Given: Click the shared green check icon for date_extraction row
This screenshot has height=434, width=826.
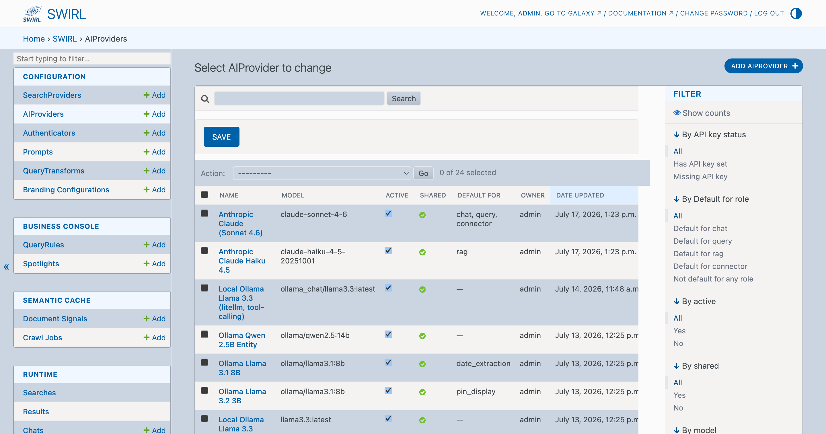Looking at the screenshot, I should pos(422,364).
